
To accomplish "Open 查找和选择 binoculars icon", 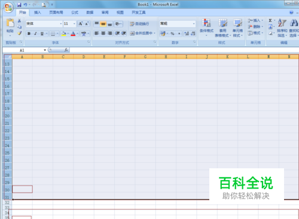I will point(294,28).
